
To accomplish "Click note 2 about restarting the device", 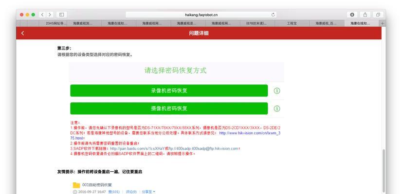I will tap(105, 144).
